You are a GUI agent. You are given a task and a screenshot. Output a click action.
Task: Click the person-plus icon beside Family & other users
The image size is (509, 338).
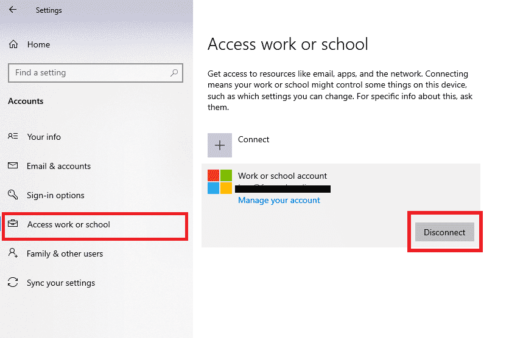tap(13, 253)
